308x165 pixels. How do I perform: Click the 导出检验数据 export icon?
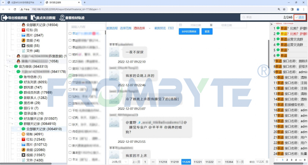pos(4,18)
